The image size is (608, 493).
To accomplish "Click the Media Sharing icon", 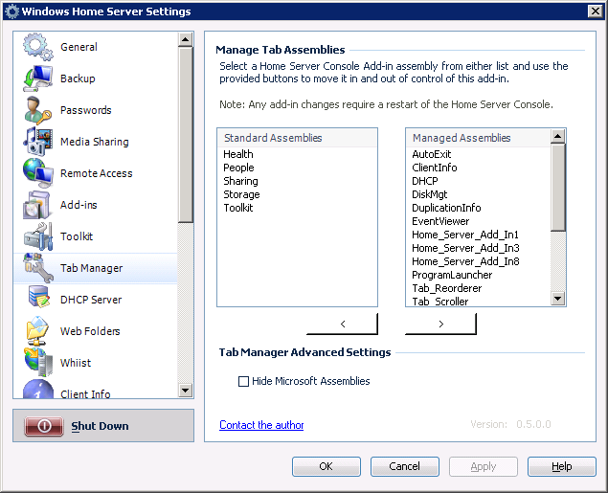I will (37, 142).
